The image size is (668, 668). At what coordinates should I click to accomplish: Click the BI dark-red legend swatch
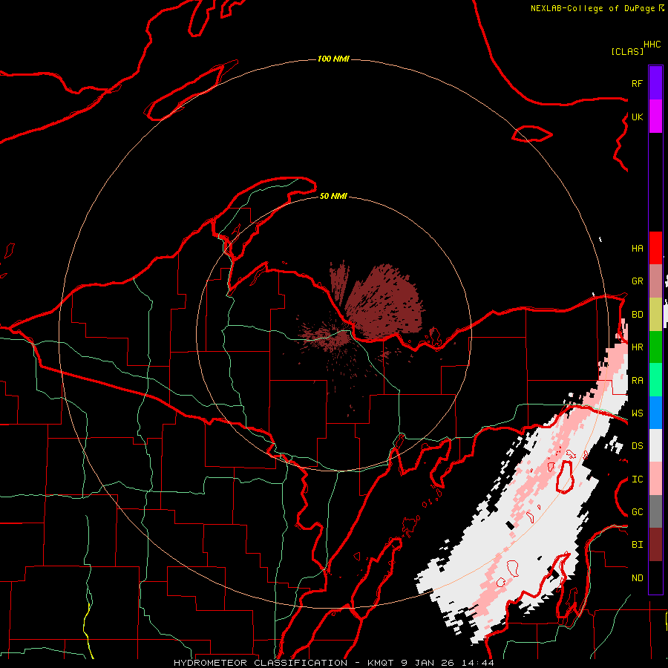(x=655, y=545)
